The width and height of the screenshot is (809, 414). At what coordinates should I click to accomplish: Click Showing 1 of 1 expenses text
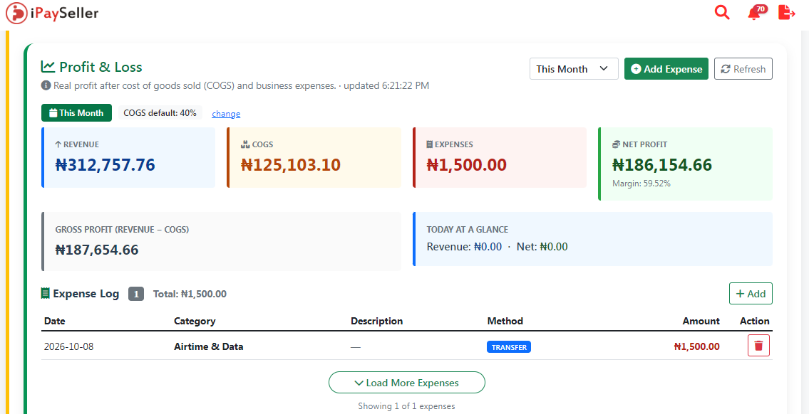point(406,406)
